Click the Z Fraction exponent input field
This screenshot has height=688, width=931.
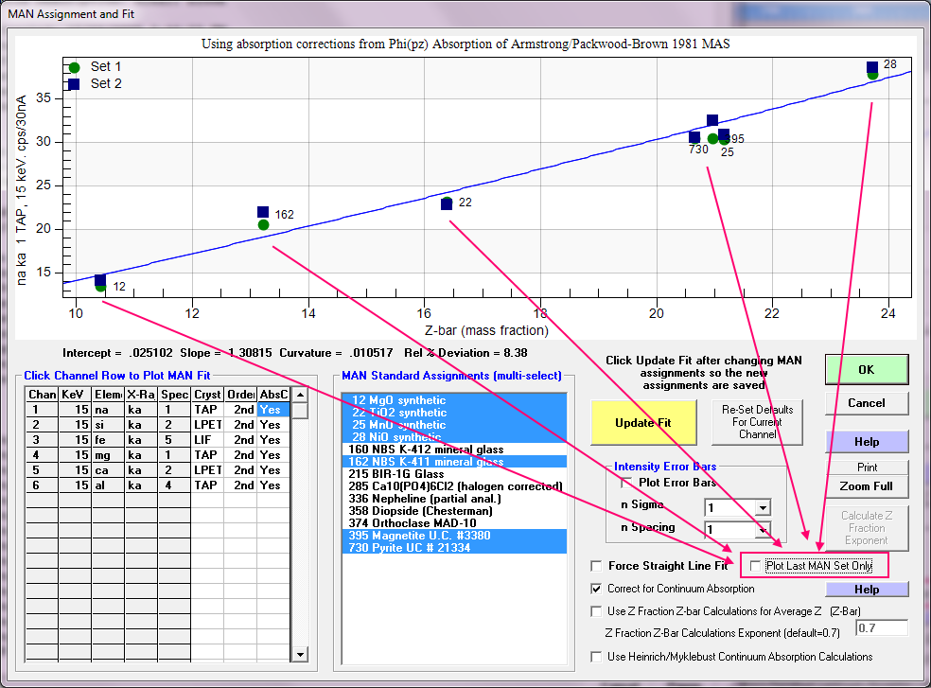[881, 627]
